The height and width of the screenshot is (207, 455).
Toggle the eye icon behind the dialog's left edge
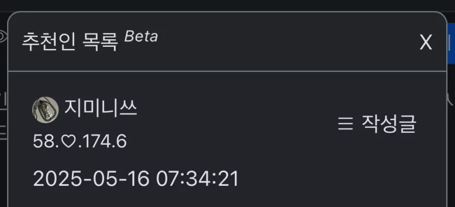tap(3, 36)
